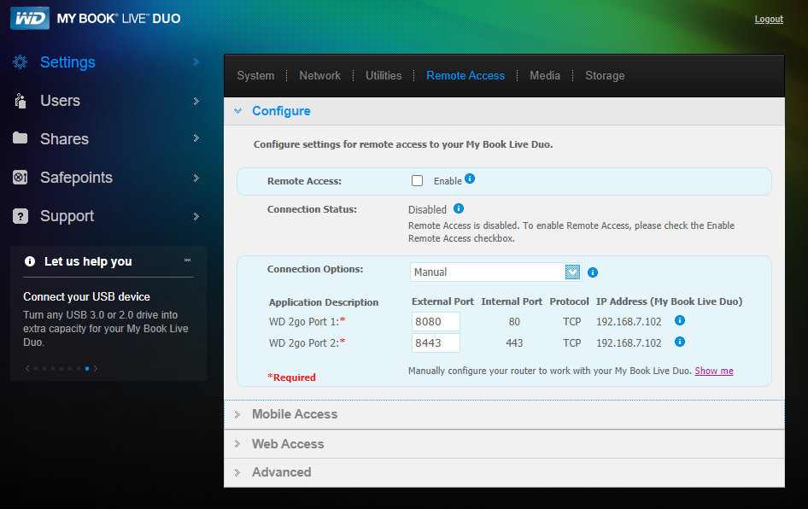Click the Users icon in sidebar
This screenshot has width=808, height=509.
coord(20,101)
